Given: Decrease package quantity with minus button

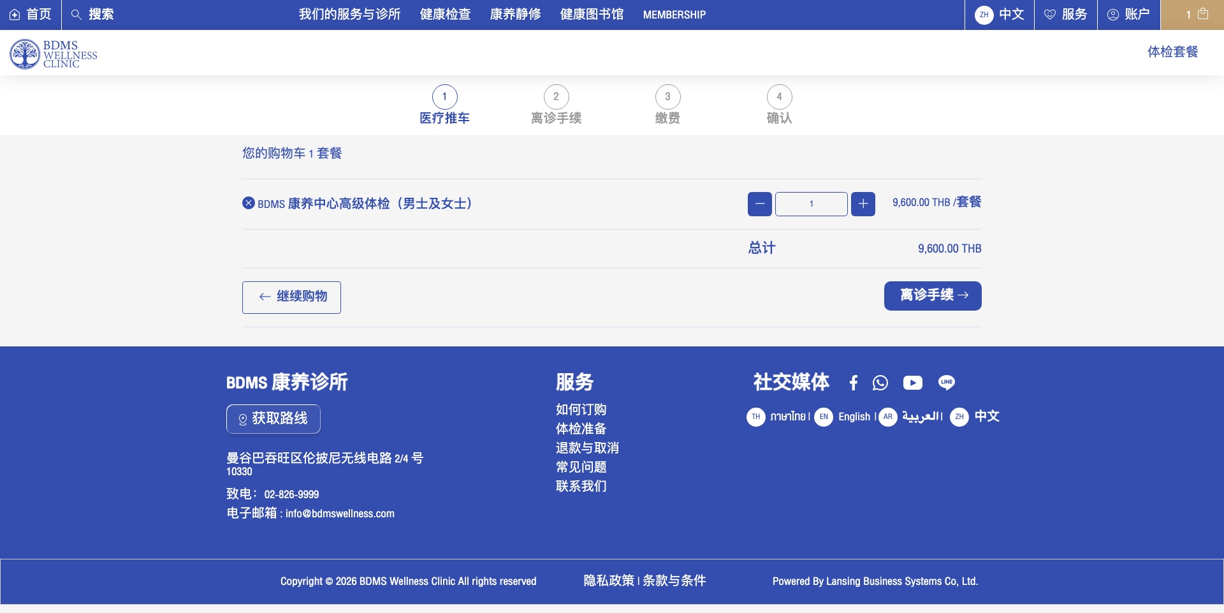Looking at the screenshot, I should [x=760, y=204].
